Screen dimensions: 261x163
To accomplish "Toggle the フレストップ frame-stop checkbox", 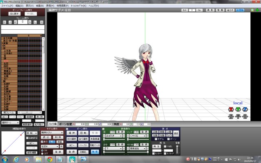I will pos(165,154).
